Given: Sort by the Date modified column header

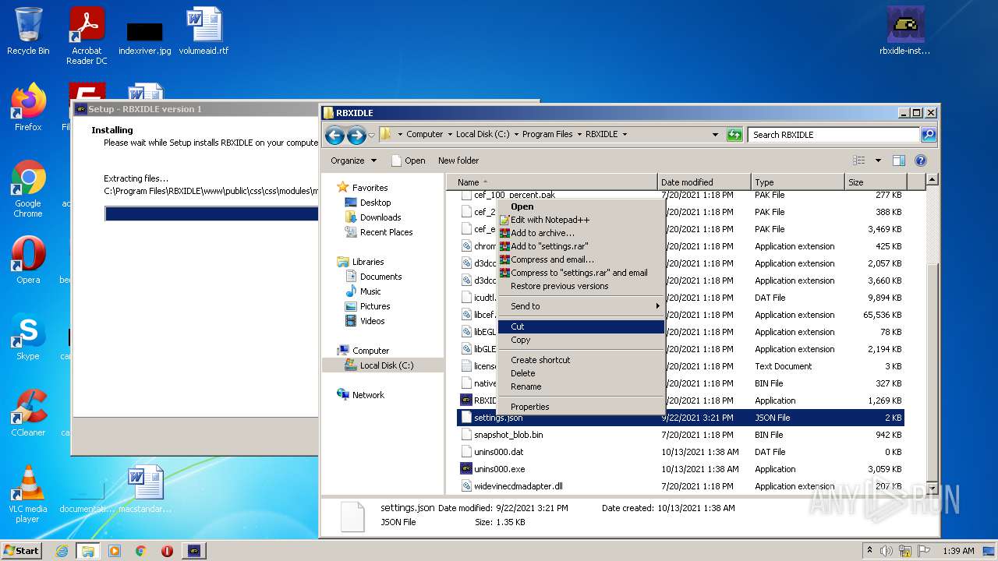Looking at the screenshot, I should pyautogui.click(x=705, y=182).
